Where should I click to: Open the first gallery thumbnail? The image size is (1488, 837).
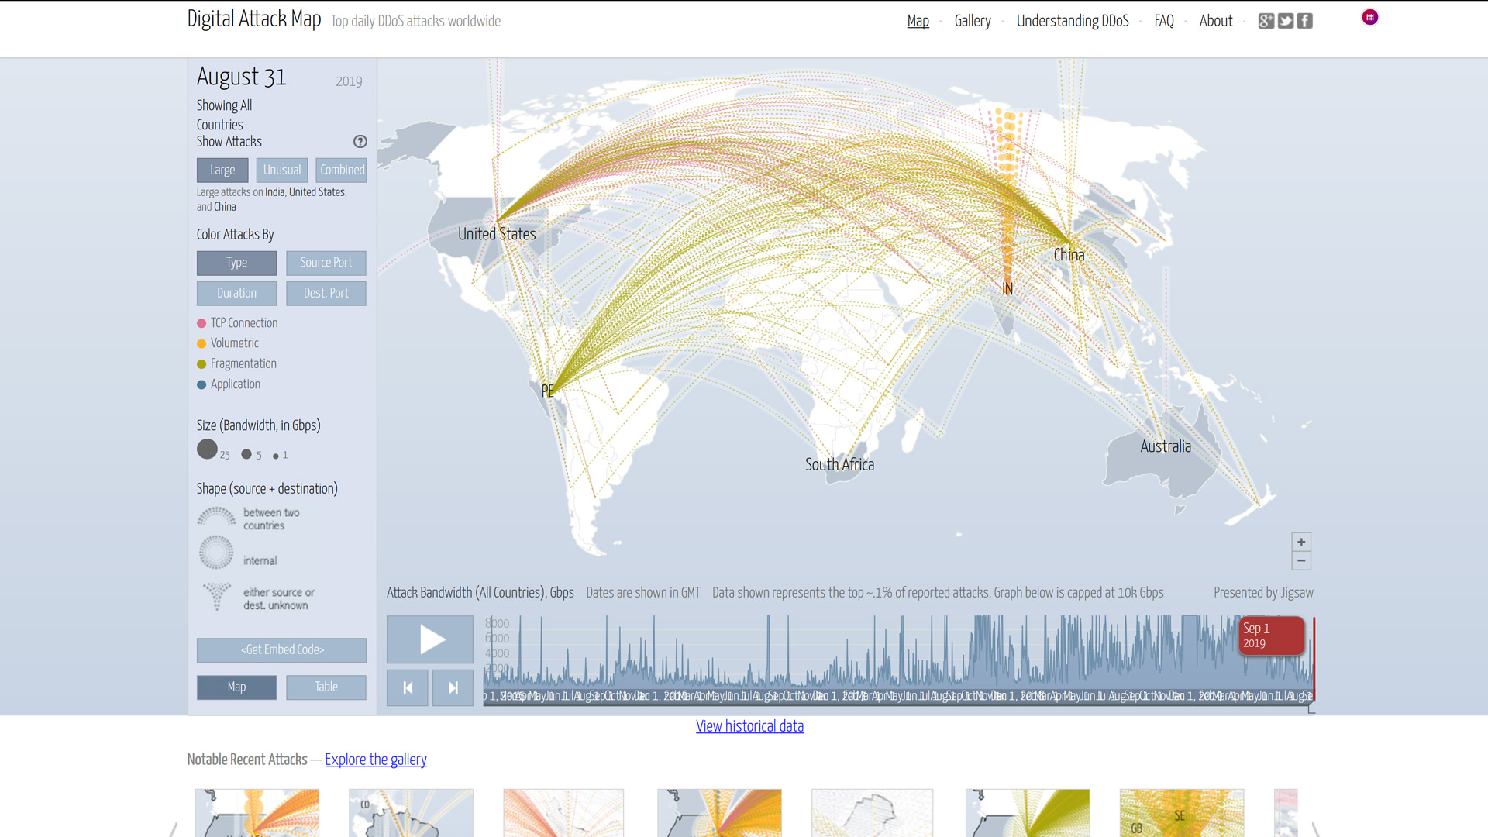tap(257, 813)
